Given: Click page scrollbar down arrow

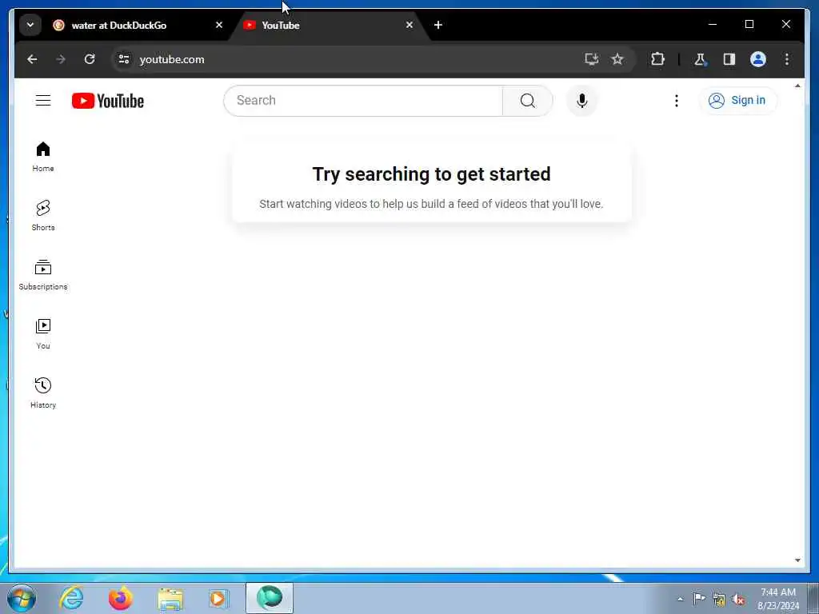Looking at the screenshot, I should [797, 560].
